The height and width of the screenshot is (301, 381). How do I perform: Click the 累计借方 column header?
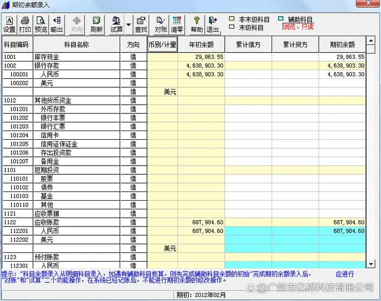click(248, 44)
